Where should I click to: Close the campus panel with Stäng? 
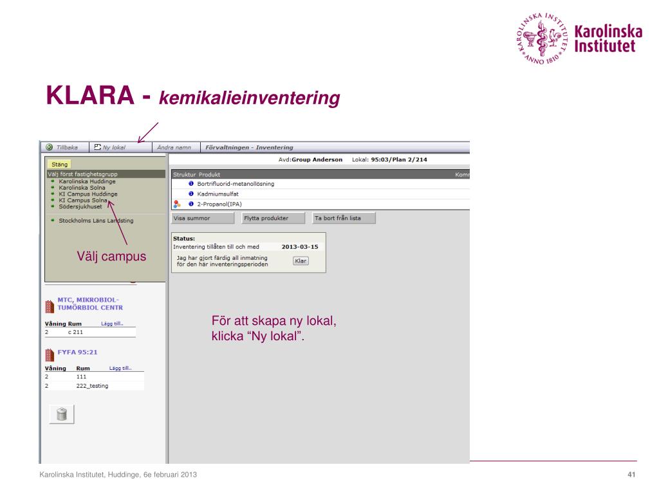(x=59, y=164)
